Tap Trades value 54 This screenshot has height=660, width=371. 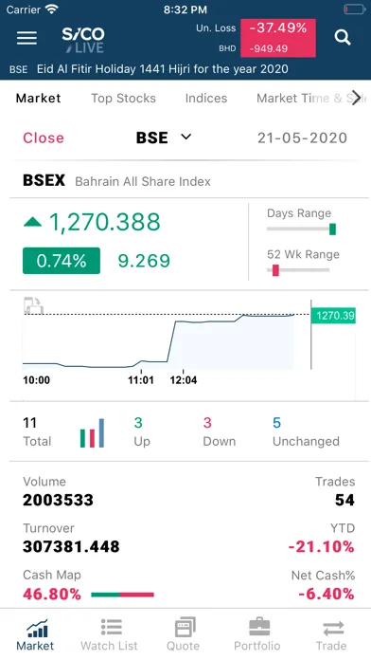click(x=344, y=500)
